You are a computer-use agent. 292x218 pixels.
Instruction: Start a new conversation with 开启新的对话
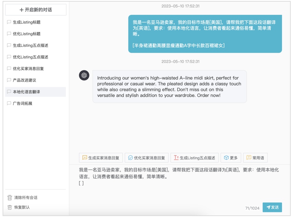[36, 10]
